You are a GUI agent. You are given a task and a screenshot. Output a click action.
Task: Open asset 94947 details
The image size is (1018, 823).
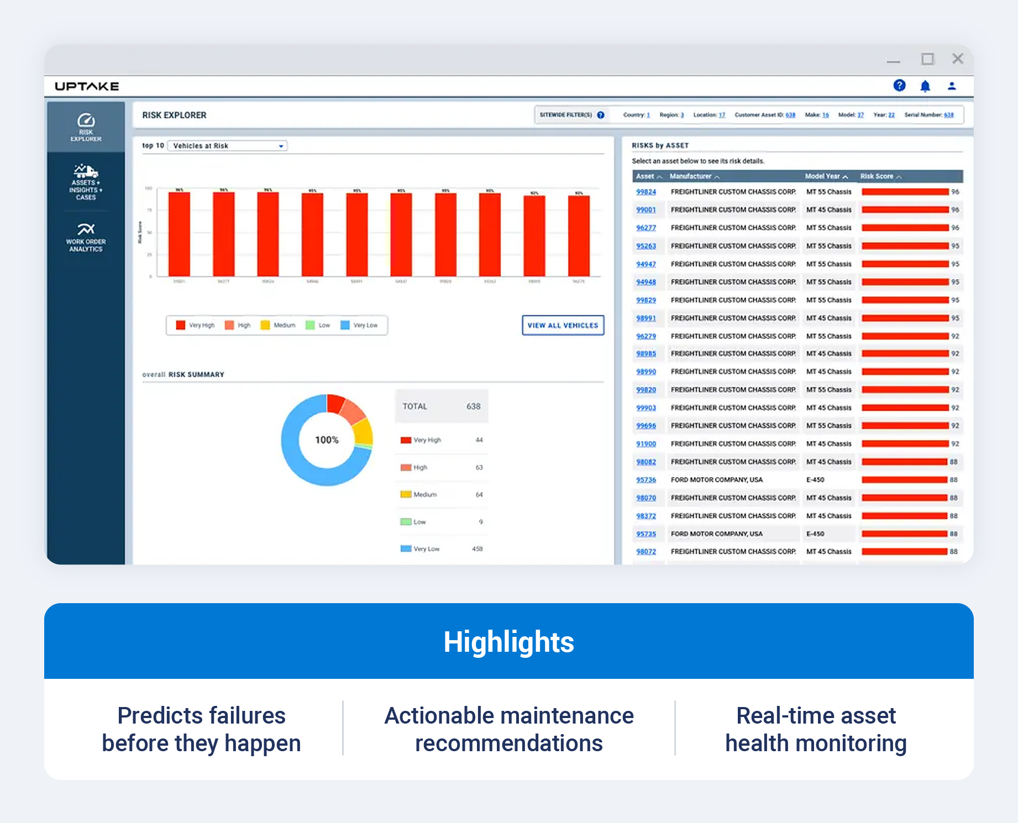tap(646, 264)
